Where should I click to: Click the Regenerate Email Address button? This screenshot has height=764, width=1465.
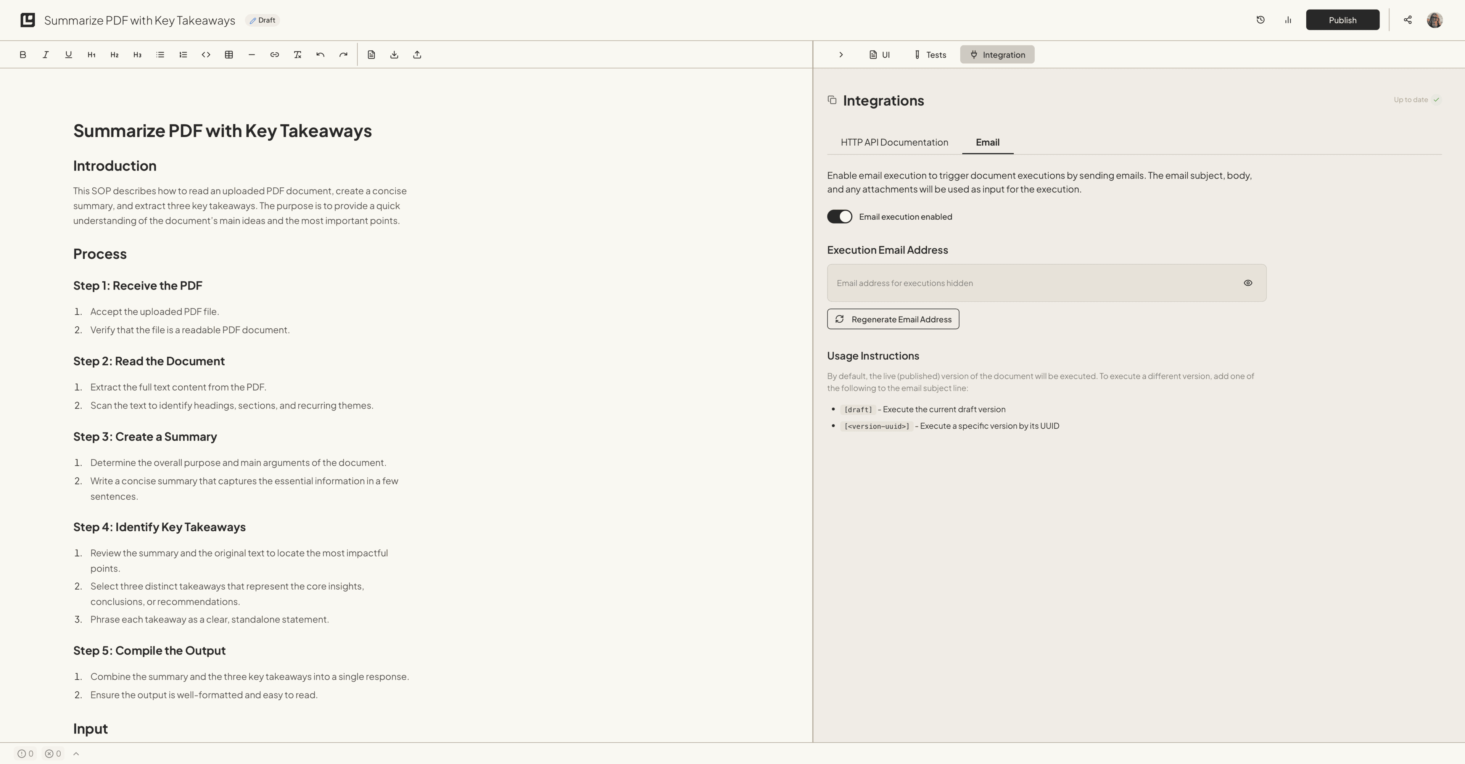(893, 319)
